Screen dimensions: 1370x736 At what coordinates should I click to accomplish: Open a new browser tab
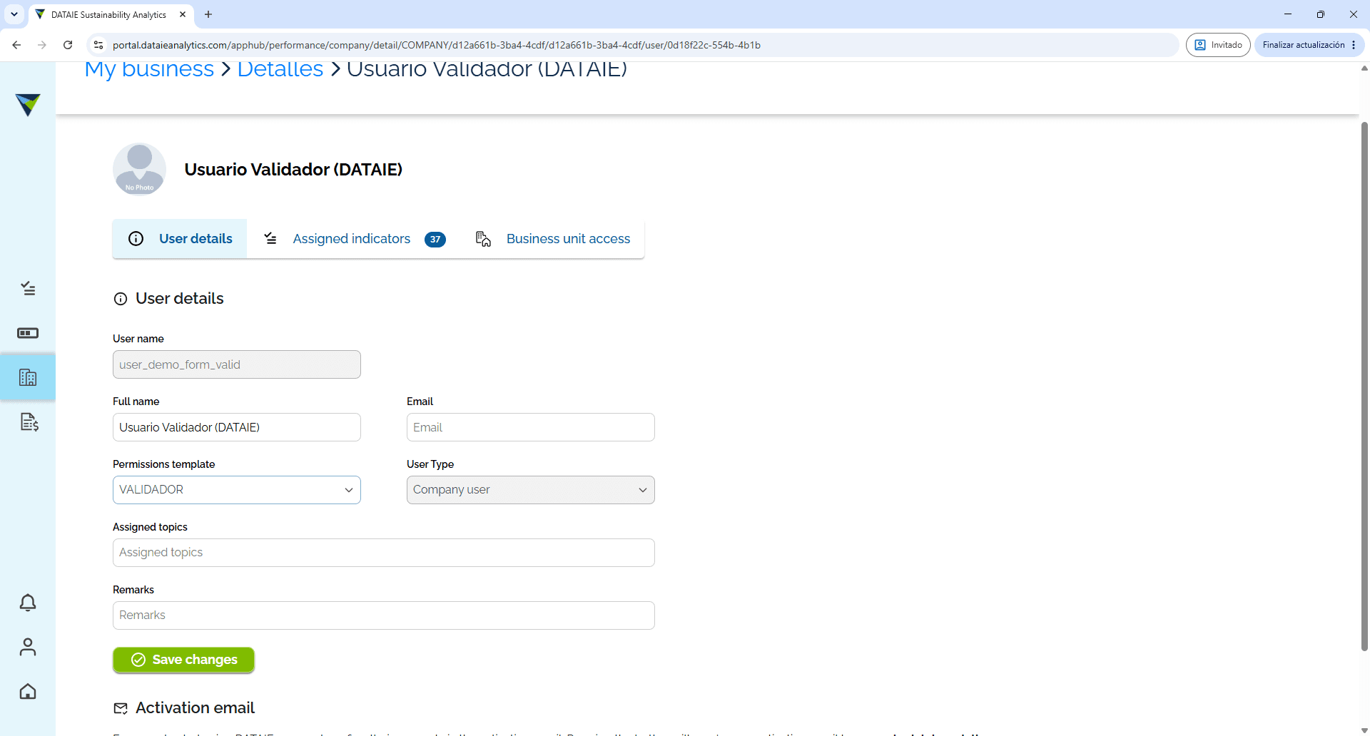pos(208,14)
